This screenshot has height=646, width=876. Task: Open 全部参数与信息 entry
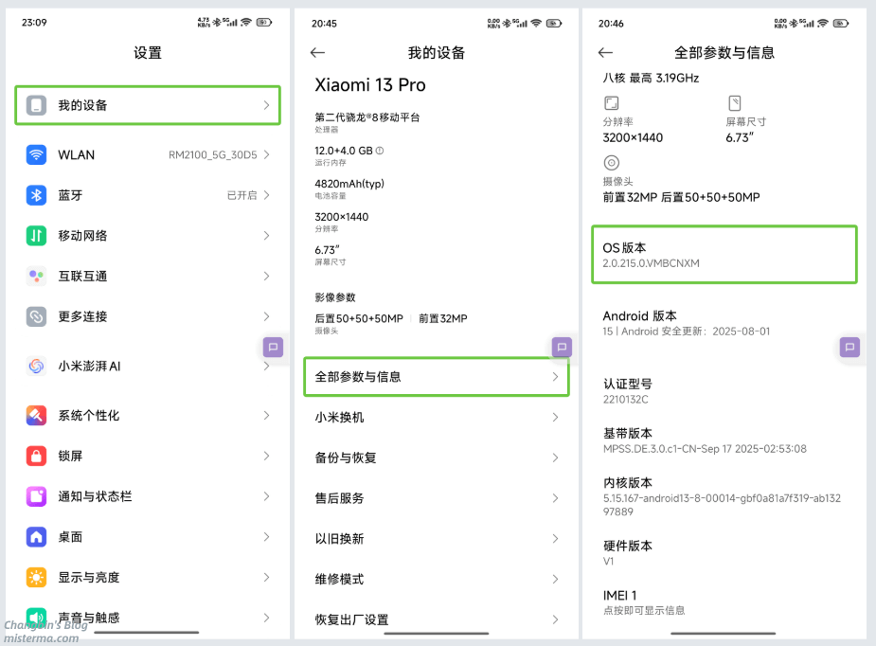(436, 376)
